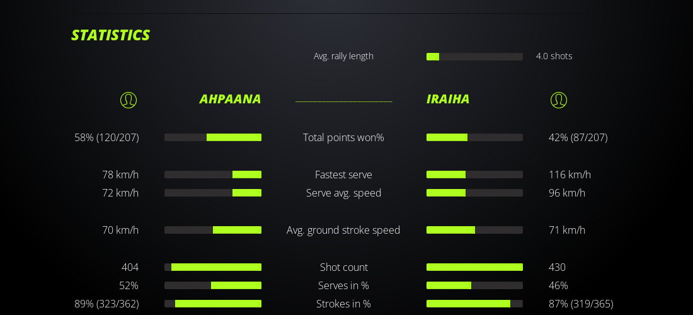Select the AHPAANA player name
Viewport: 693px width, 315px height.
[x=230, y=99]
